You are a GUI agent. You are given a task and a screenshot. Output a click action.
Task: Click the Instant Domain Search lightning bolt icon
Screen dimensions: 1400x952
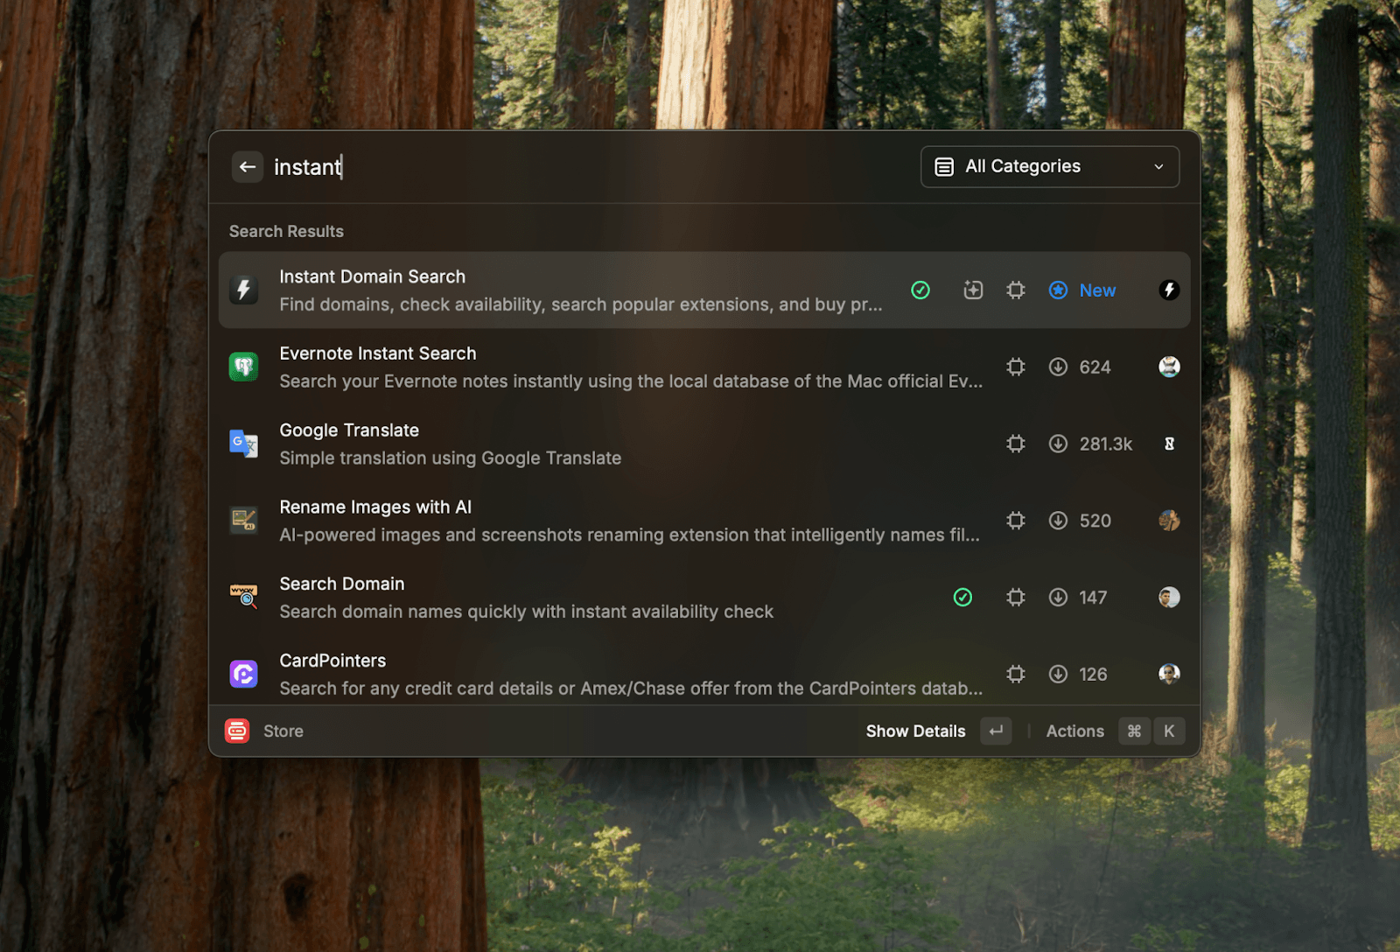tap(244, 290)
